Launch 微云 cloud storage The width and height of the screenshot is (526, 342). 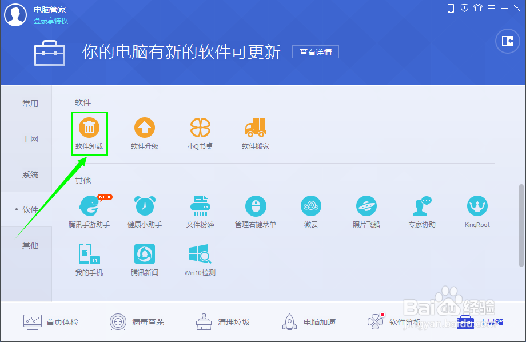[x=310, y=212]
